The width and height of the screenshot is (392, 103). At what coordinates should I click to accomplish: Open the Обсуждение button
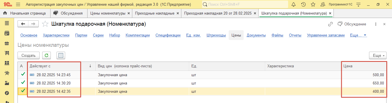352,24
